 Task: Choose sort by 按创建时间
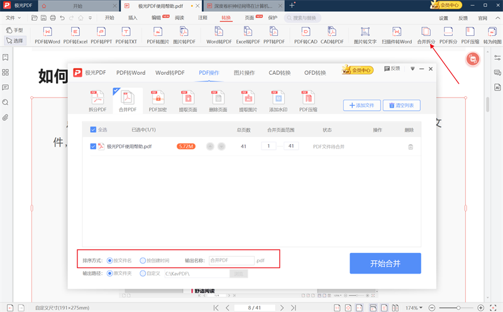[x=143, y=260]
